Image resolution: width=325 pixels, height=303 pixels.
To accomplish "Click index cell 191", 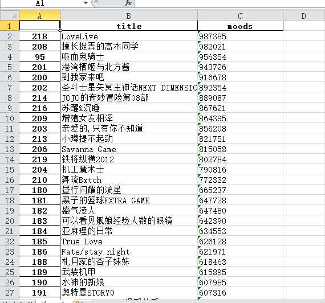I will pyautogui.click(x=39, y=292).
